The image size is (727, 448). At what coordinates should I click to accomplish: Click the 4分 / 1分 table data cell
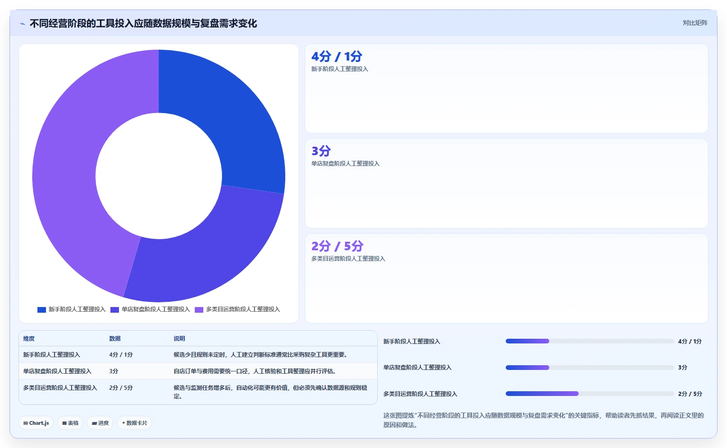click(121, 355)
